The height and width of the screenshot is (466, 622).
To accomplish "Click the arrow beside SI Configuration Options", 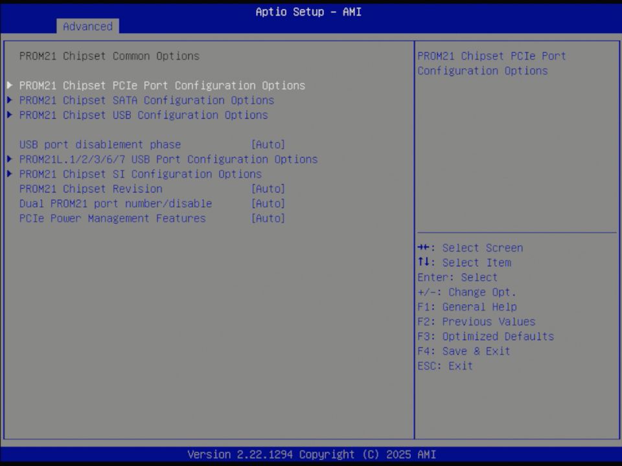I will click(9, 173).
